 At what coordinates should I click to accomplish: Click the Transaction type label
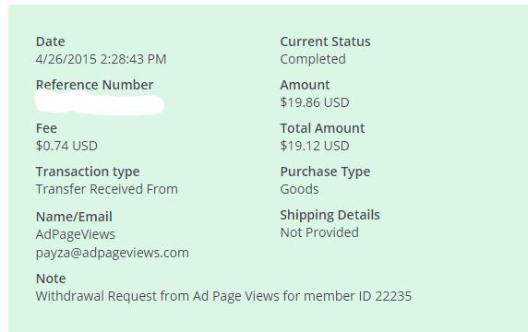[x=88, y=172]
